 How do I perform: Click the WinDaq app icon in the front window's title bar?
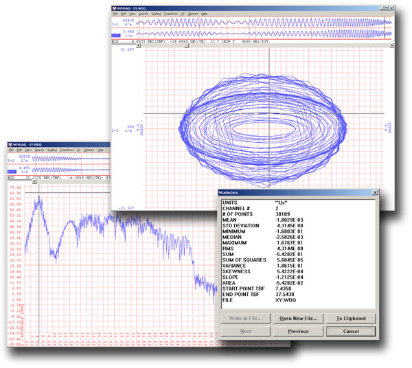[114, 8]
